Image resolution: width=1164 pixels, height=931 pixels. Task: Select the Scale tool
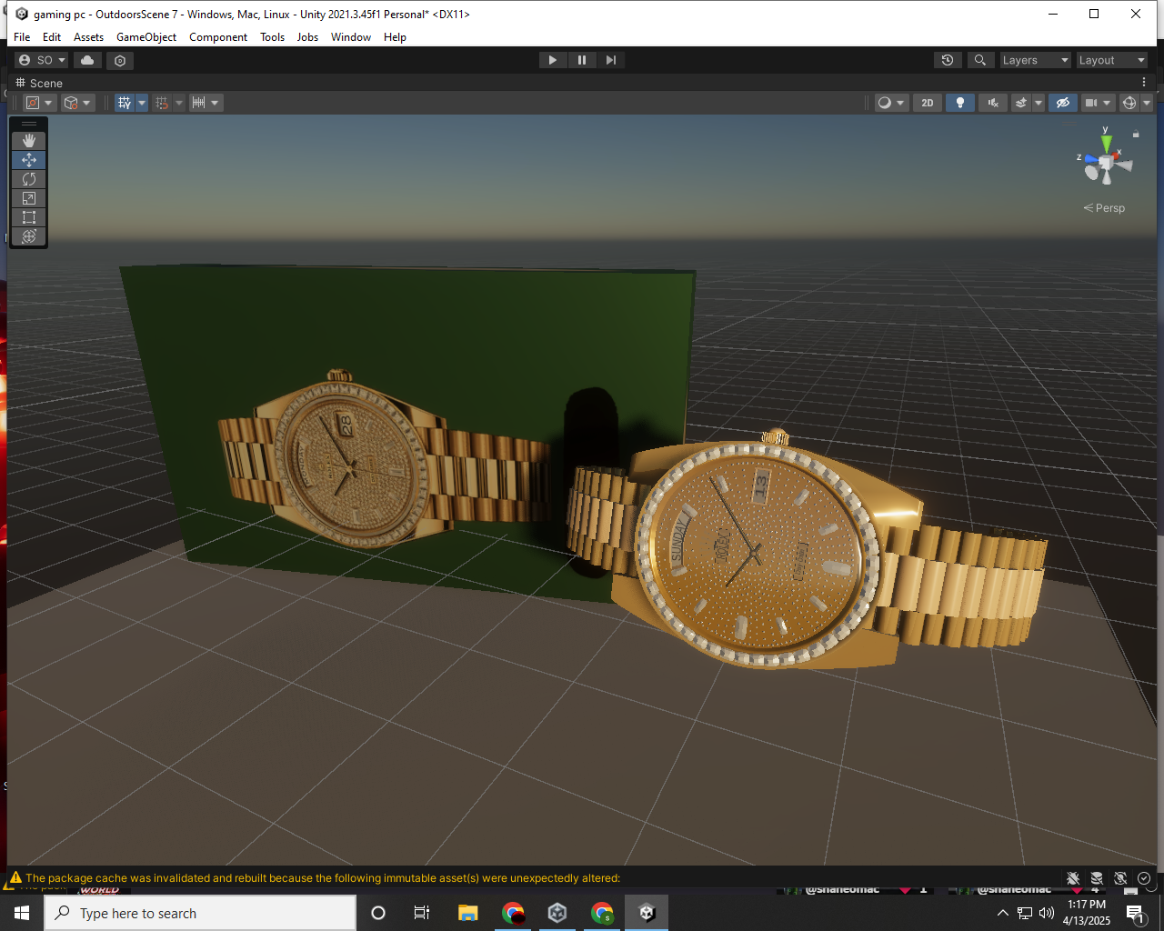(x=29, y=198)
